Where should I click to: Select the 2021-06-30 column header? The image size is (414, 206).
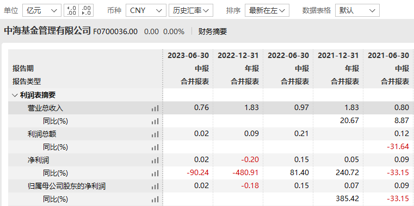[388, 55]
